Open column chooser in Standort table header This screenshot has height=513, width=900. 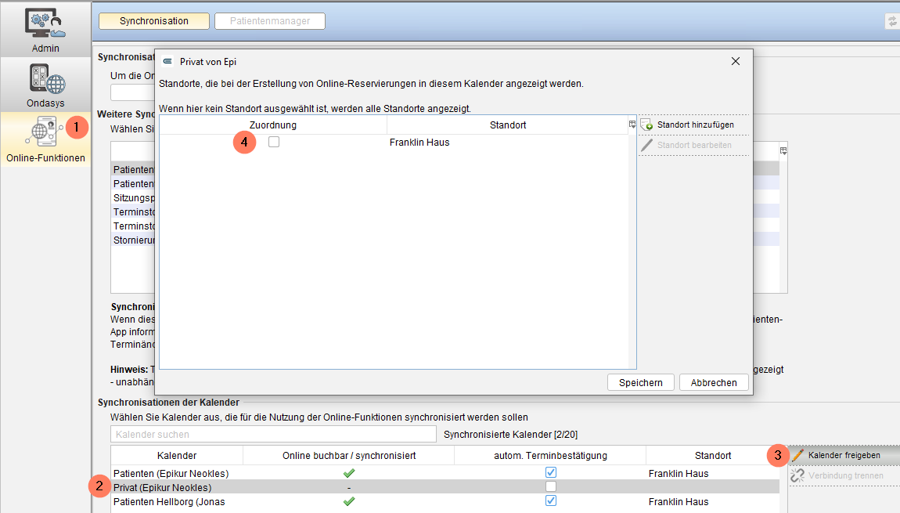632,124
